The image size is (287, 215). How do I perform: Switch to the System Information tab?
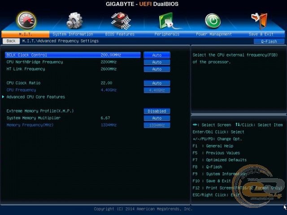tap(73, 34)
